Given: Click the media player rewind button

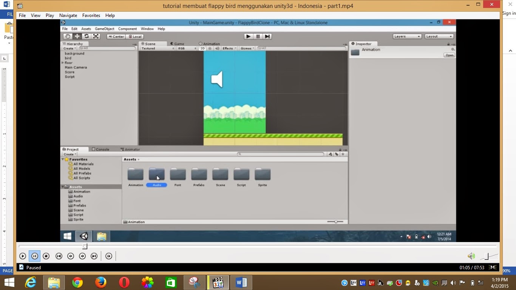Looking at the screenshot, I should point(71,256).
